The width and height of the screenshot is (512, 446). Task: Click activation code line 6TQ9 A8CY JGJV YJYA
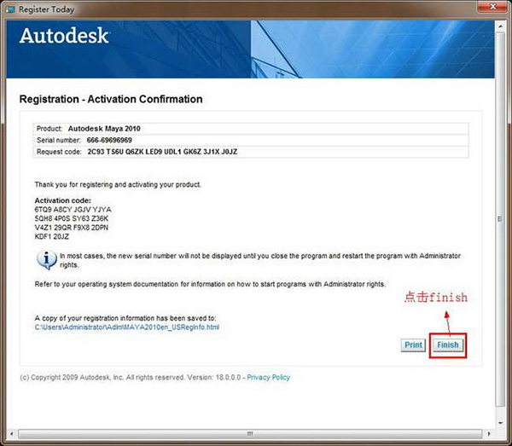point(73,210)
